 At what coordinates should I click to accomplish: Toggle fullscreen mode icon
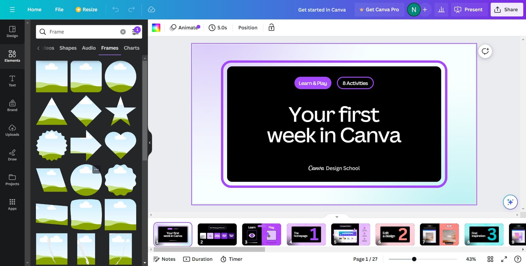pos(504,259)
